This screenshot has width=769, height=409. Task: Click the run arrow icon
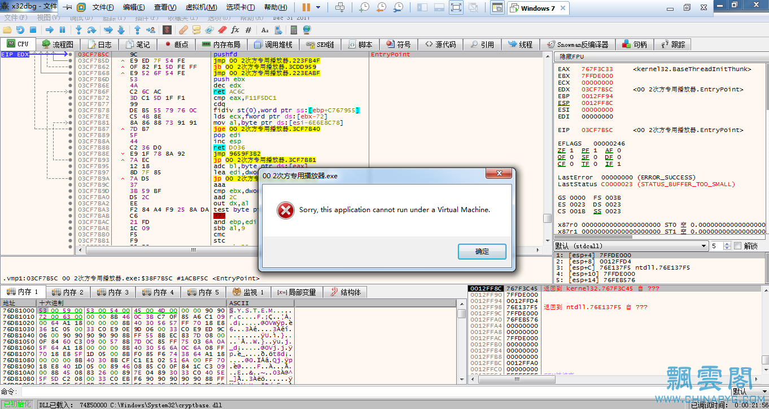pos(50,29)
